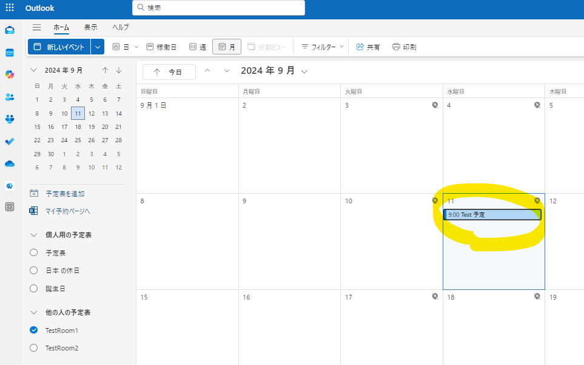Collapse the 他の人の予定表 group

(x=33, y=312)
